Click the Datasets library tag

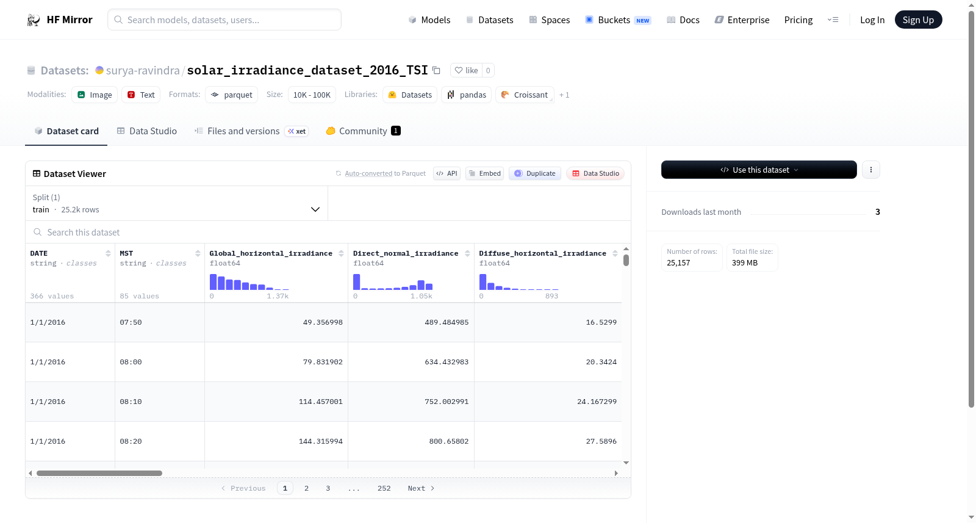pos(410,95)
